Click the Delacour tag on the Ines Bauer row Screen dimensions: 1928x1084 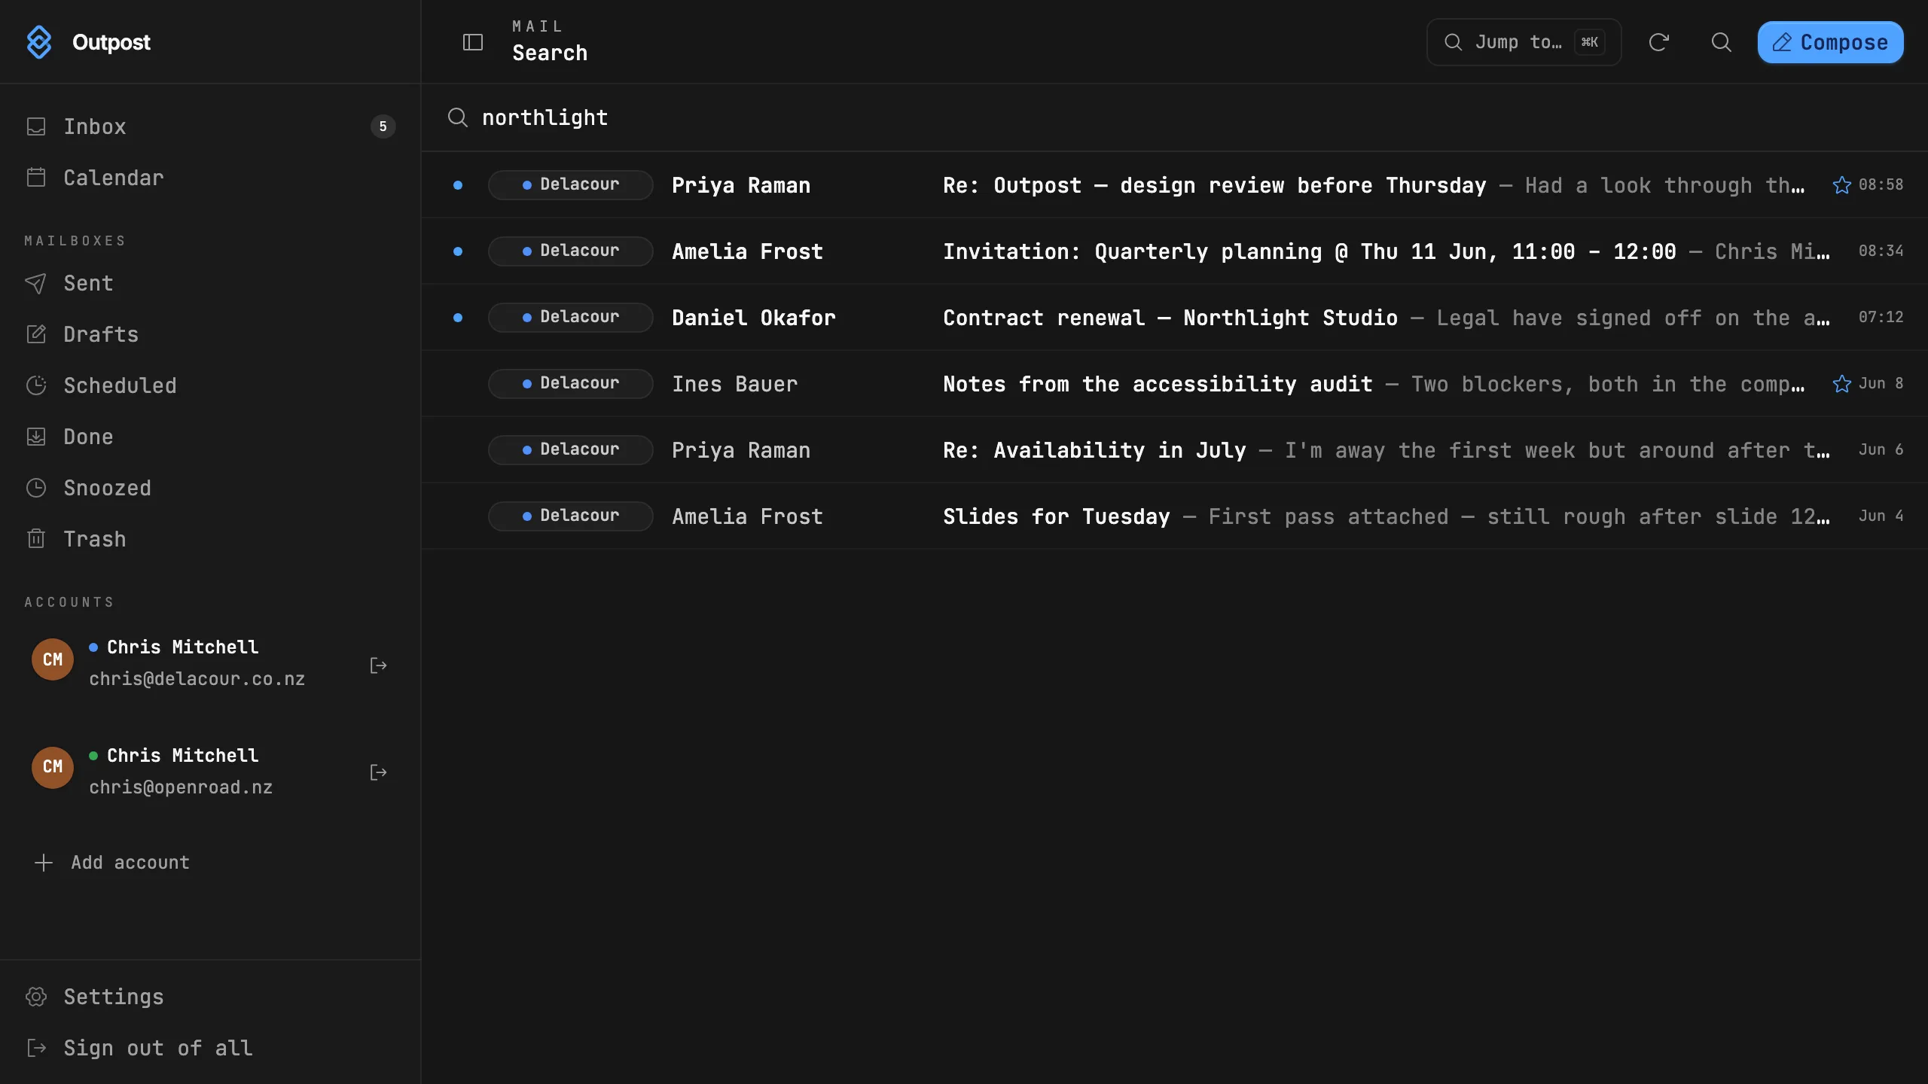tap(570, 384)
